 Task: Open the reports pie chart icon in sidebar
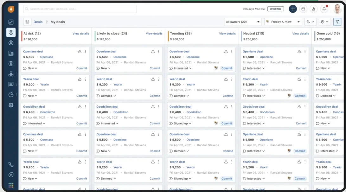pos(11,94)
